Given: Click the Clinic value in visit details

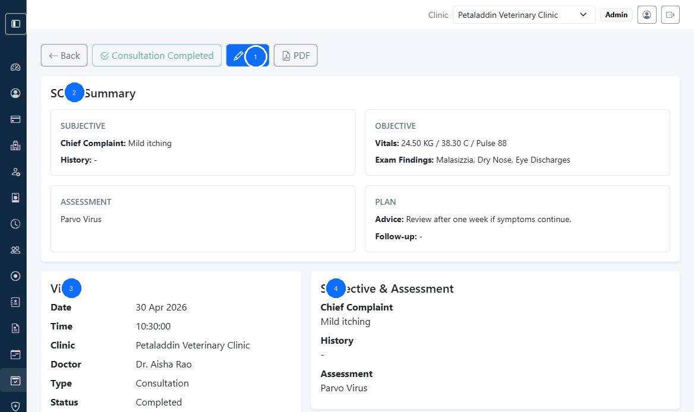Looking at the screenshot, I should (193, 346).
